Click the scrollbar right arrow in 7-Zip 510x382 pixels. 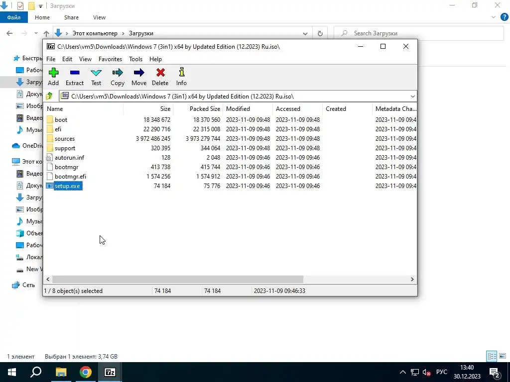pyautogui.click(x=412, y=280)
